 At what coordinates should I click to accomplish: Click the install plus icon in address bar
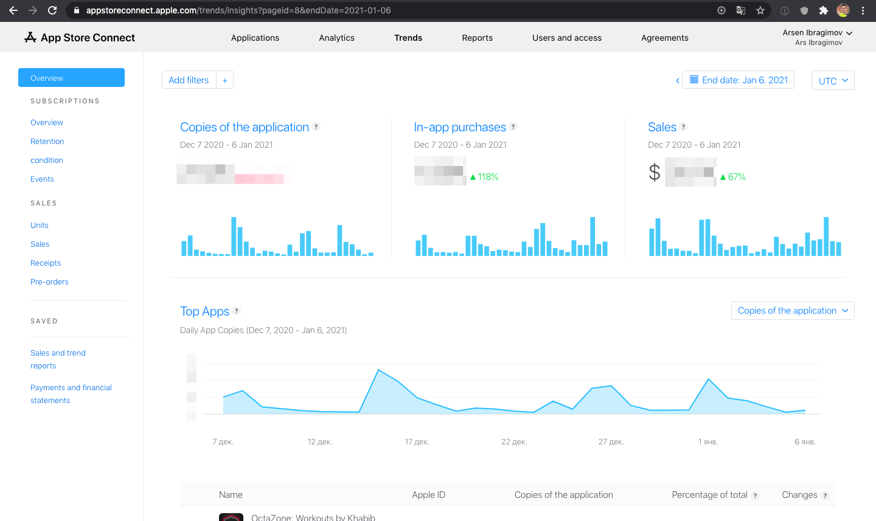click(x=721, y=10)
